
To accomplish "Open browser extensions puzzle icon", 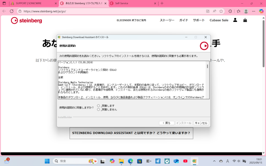I will coord(230,11).
